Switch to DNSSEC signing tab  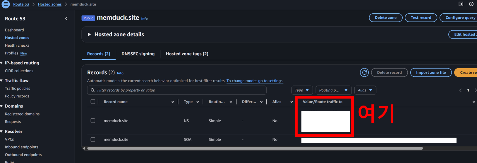[138, 54]
